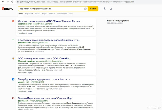This screenshot has width=162, height=110.
Task: Switch to the Картинки tab
Action: click(x=29, y=13)
